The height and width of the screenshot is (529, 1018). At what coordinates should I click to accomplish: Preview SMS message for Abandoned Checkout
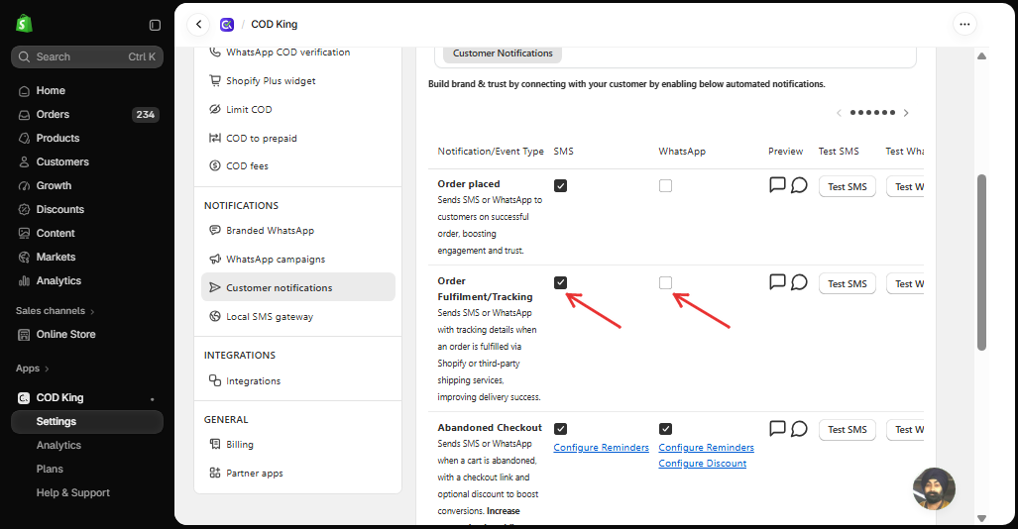coord(777,428)
